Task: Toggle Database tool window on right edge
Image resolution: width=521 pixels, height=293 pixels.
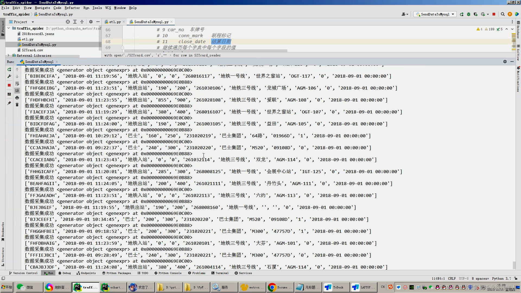Action: [518, 30]
